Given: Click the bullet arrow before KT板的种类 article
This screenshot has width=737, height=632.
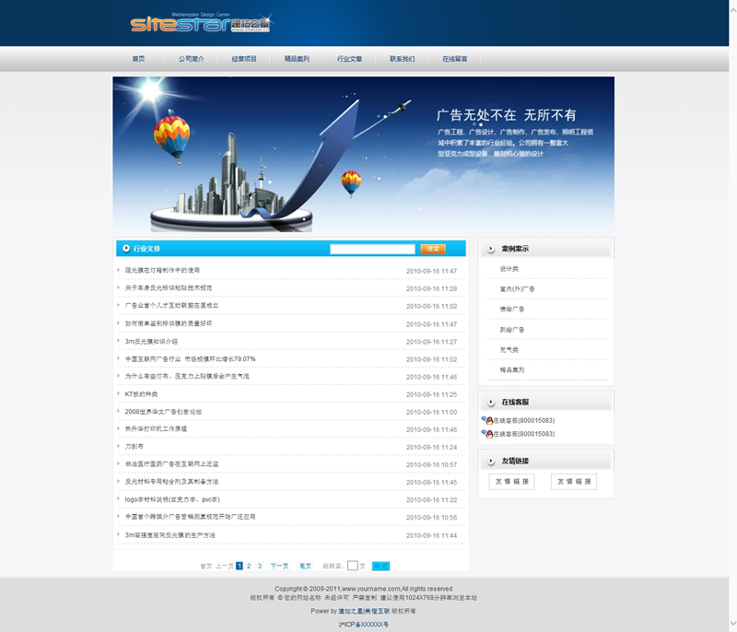Looking at the screenshot, I should click(119, 394).
